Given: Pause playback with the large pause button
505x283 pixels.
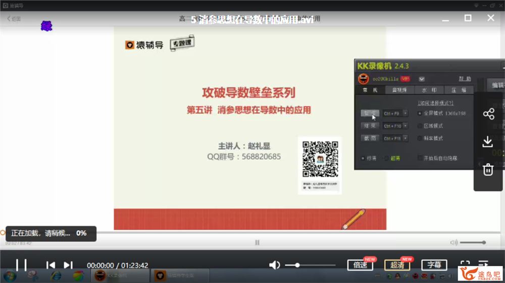Looking at the screenshot, I should [21, 265].
